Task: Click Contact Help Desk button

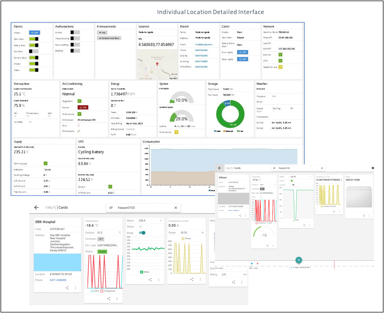Action: 109,38
